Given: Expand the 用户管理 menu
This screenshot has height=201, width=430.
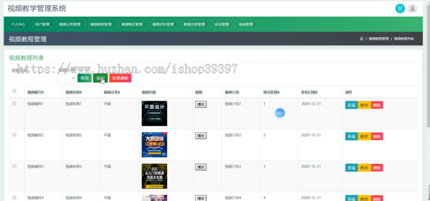Looking at the screenshot, I should [43, 24].
